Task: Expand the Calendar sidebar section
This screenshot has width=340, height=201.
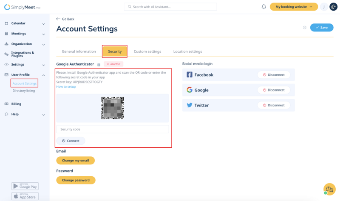Action: (x=43, y=24)
